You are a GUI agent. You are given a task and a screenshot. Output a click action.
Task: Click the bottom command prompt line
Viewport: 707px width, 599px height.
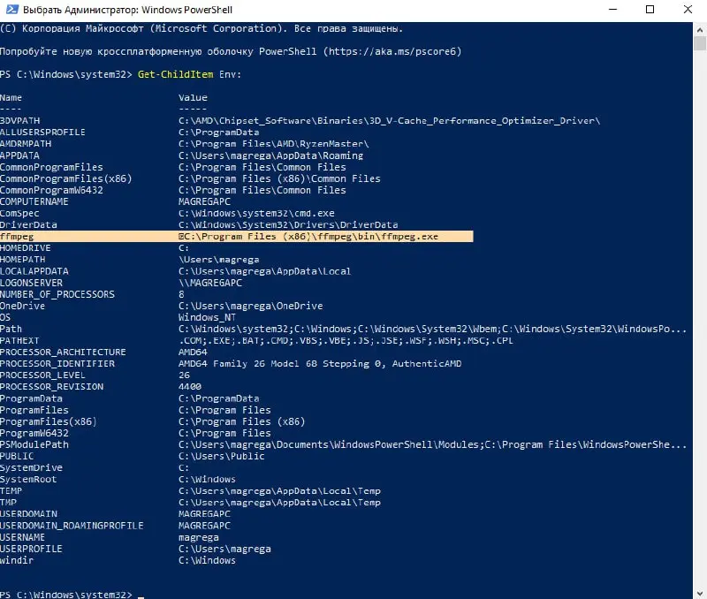(x=66, y=594)
